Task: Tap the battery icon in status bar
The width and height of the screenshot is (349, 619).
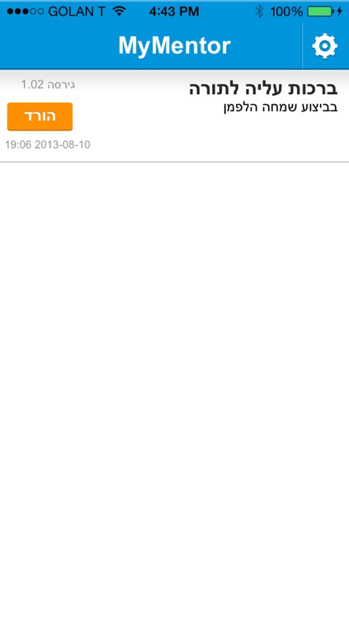Action: click(x=320, y=12)
